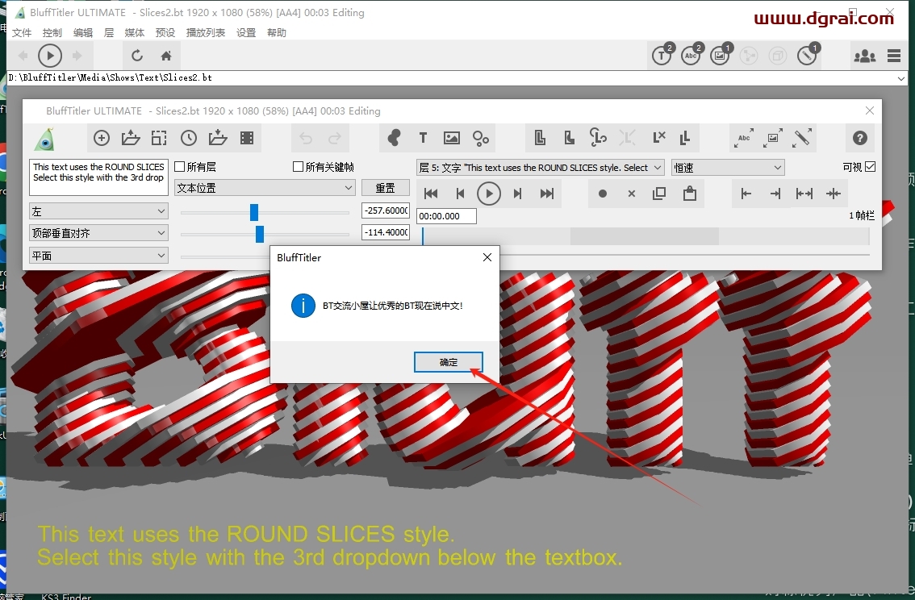Click the text box containing ROUND SLICES text
The image size is (915, 600).
coord(98,177)
